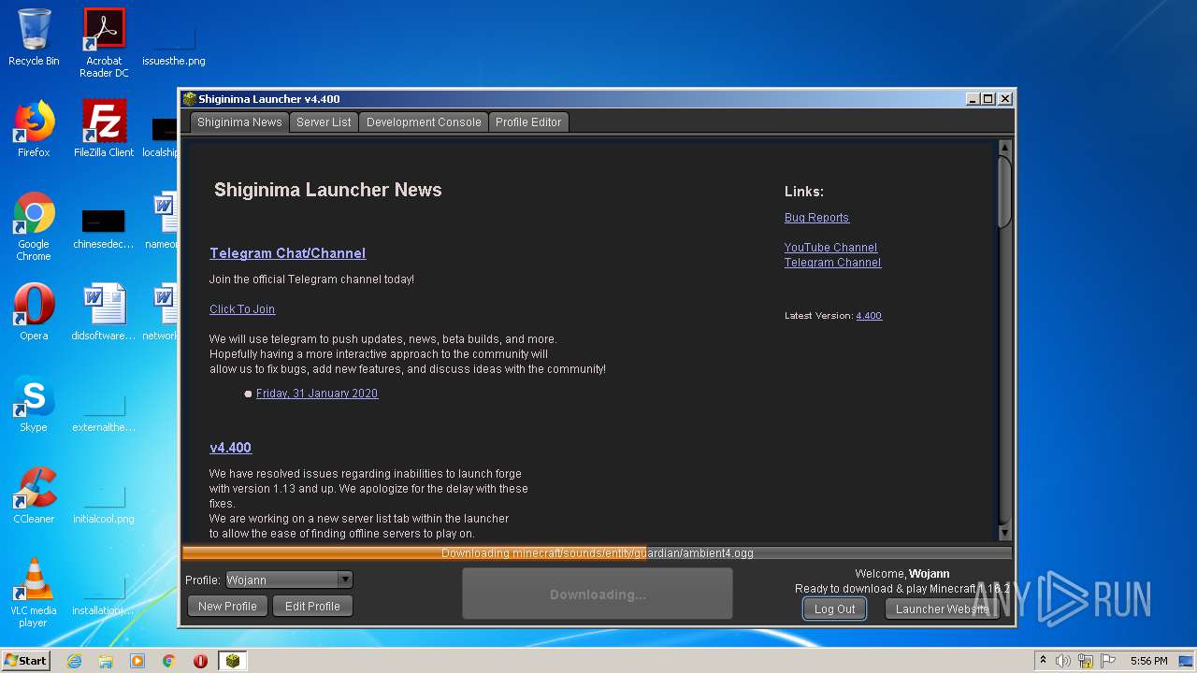
Task: Click the Opera taskbar icon
Action: pyautogui.click(x=200, y=661)
